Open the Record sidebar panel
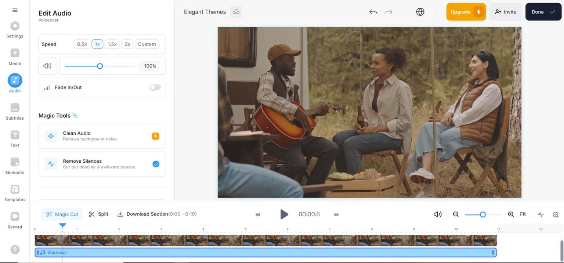564x263 pixels. click(15, 220)
